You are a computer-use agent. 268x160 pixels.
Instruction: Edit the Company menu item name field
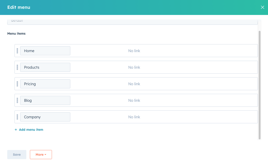coord(45,117)
